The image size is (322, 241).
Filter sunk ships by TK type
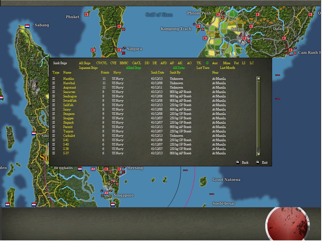tap(199, 63)
